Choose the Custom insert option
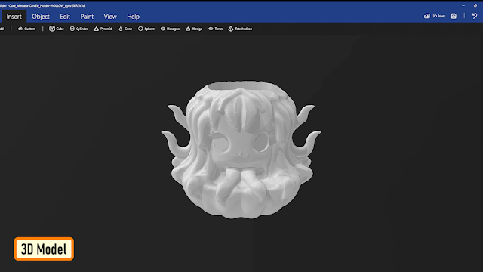Image resolution: width=483 pixels, height=272 pixels. pyautogui.click(x=26, y=29)
